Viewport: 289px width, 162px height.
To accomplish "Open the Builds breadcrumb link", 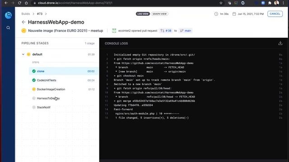I will [x=26, y=14].
